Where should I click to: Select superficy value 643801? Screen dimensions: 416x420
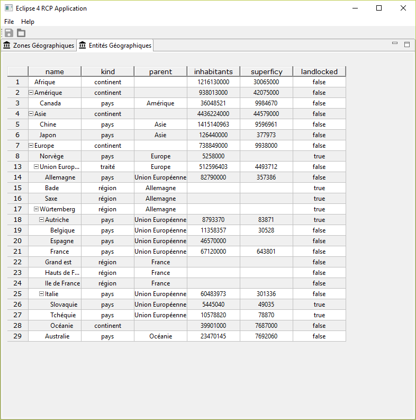[266, 252]
